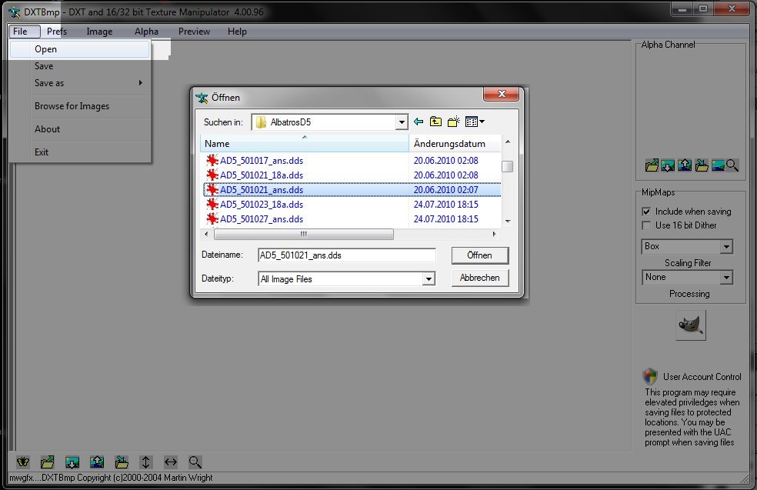Viewport: 757px width, 490px height.
Task: Select Browse for Images menu entry
Action: [72, 106]
